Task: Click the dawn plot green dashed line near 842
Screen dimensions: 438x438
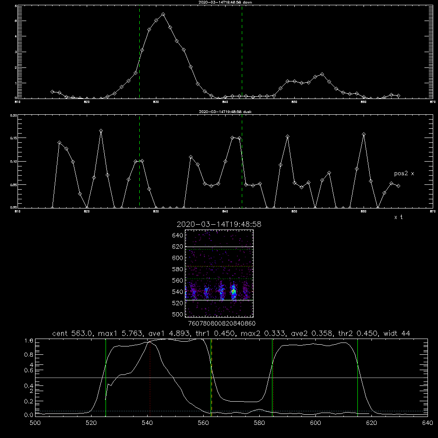Action: 242,52
